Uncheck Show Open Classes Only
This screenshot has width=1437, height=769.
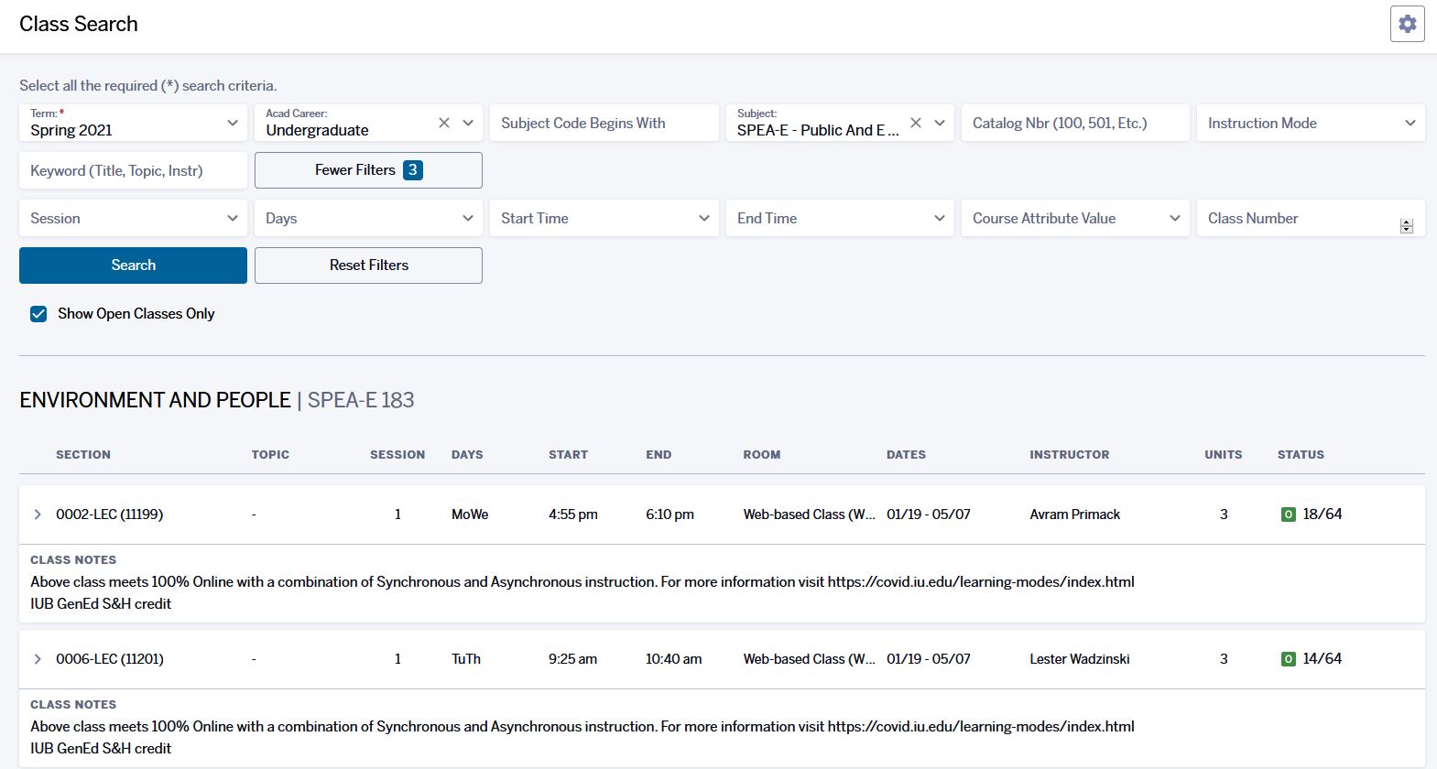38,314
